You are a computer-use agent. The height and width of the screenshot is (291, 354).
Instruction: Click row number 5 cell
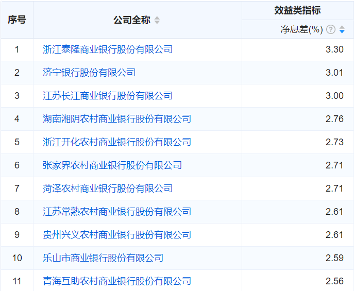(17, 142)
